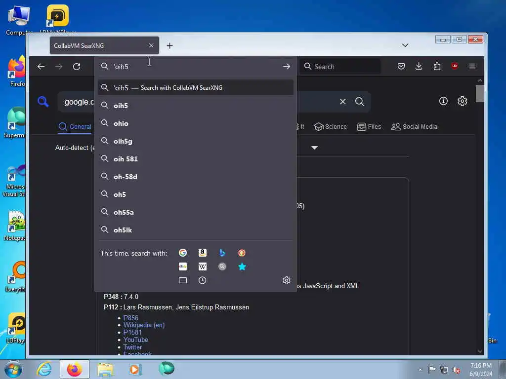Open the LDMultiPlayer desktop shortcut

[57, 19]
